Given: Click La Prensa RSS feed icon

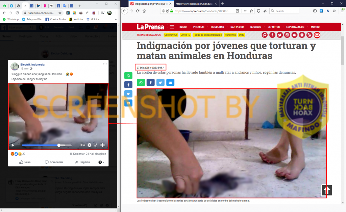Looking at the screenshot, I should 309,35.
